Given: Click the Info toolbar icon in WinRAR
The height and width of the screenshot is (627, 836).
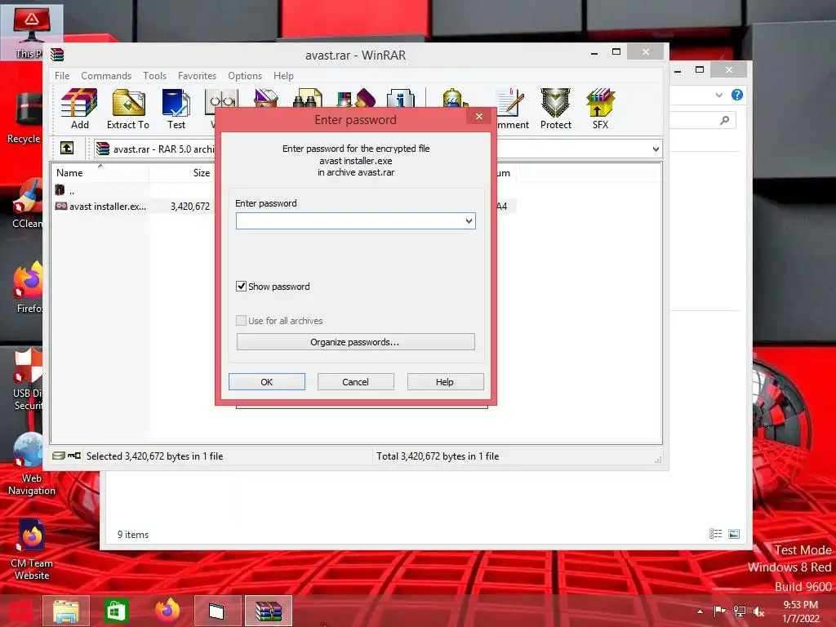Looking at the screenshot, I should click(x=400, y=99).
